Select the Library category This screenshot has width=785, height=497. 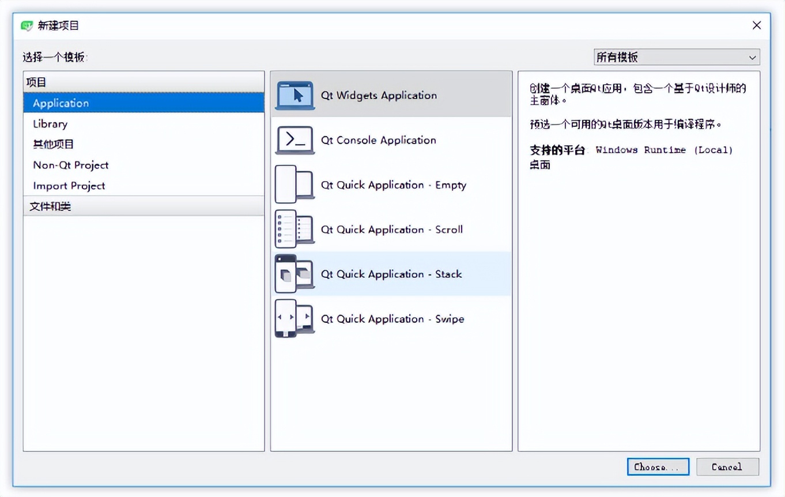tap(50, 124)
